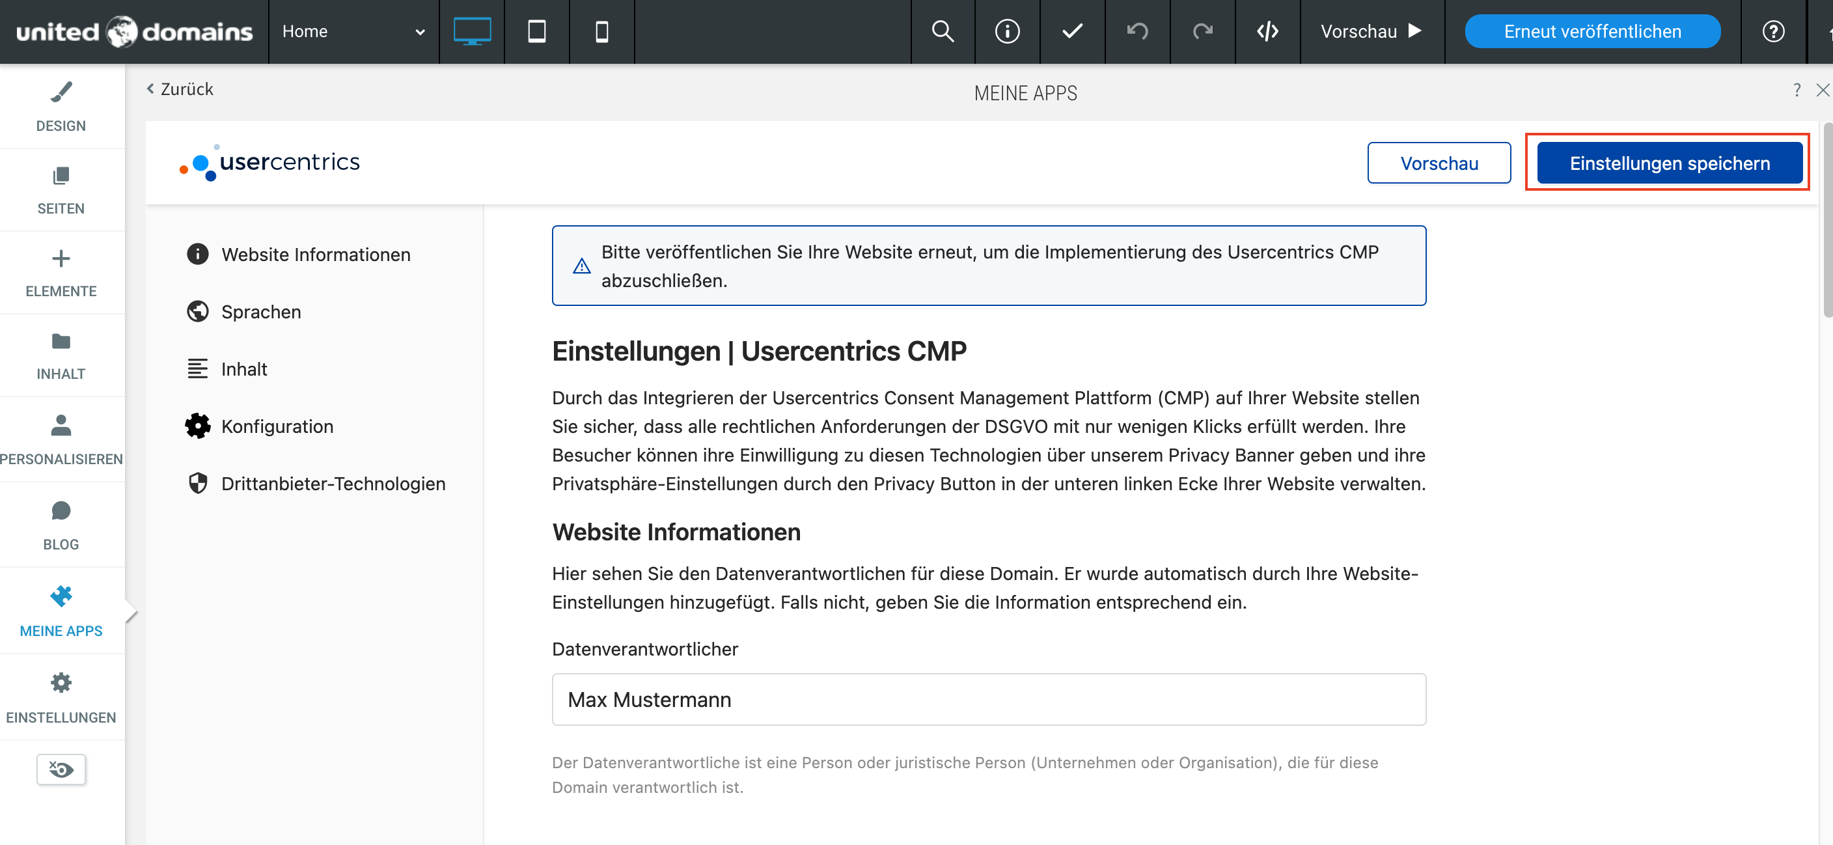
Task: Open the Personalisieren panel
Action: click(61, 439)
